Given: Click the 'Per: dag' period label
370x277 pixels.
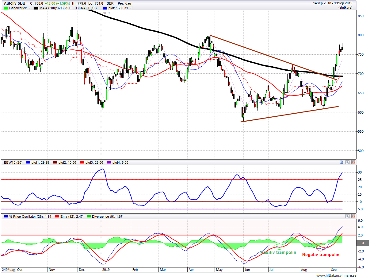Looking at the screenshot, I should (x=124, y=3).
